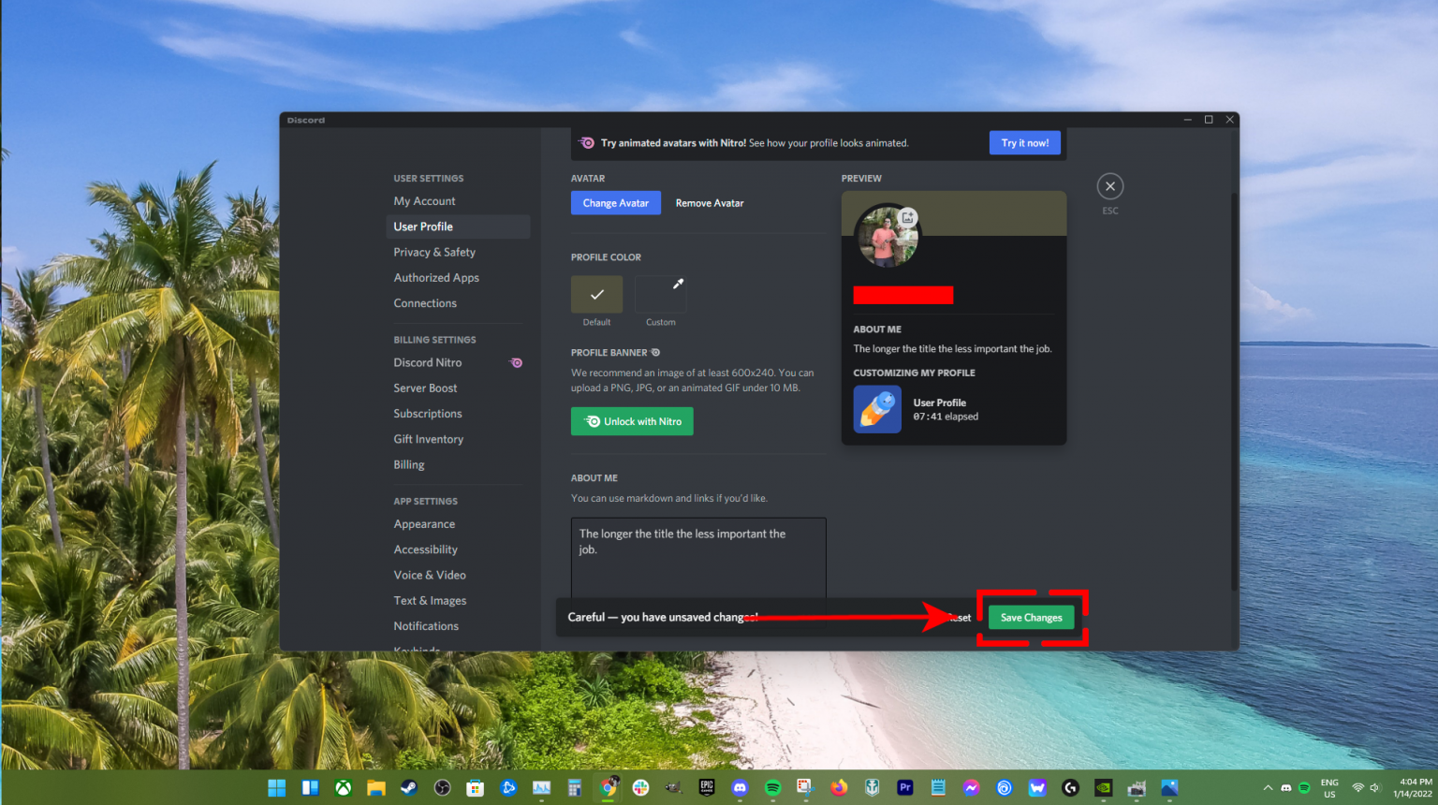Select User Profile in the sidebar
This screenshot has height=805, width=1438.
pos(458,227)
